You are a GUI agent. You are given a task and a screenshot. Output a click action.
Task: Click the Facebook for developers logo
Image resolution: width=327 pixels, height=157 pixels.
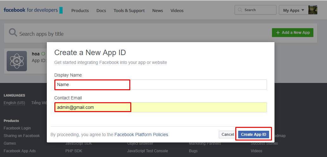pyautogui.click(x=33, y=10)
